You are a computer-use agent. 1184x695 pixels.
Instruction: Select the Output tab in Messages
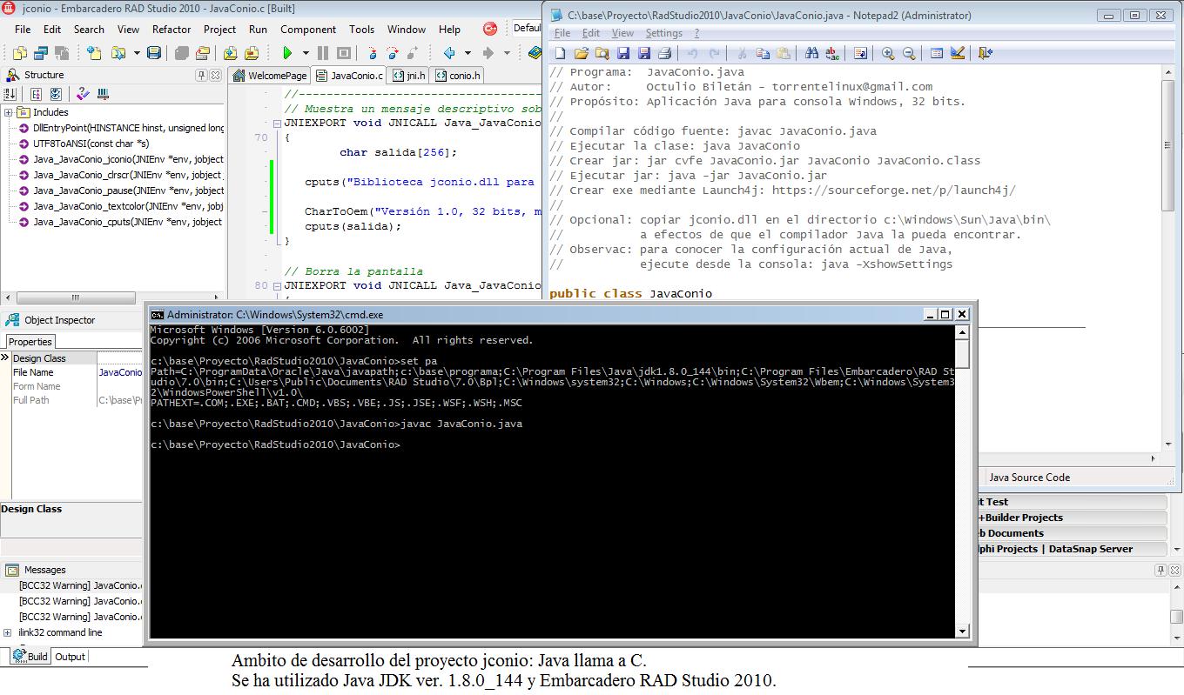pos(70,657)
